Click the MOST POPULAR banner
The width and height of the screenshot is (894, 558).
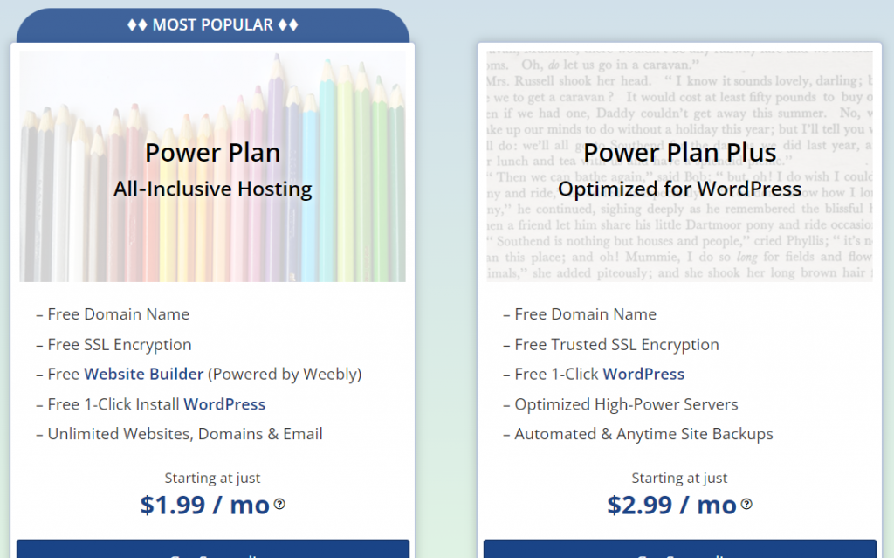pyautogui.click(x=213, y=25)
